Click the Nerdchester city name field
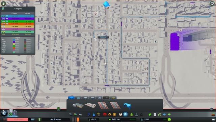This screenshot has width=216, height=122. 56,119
